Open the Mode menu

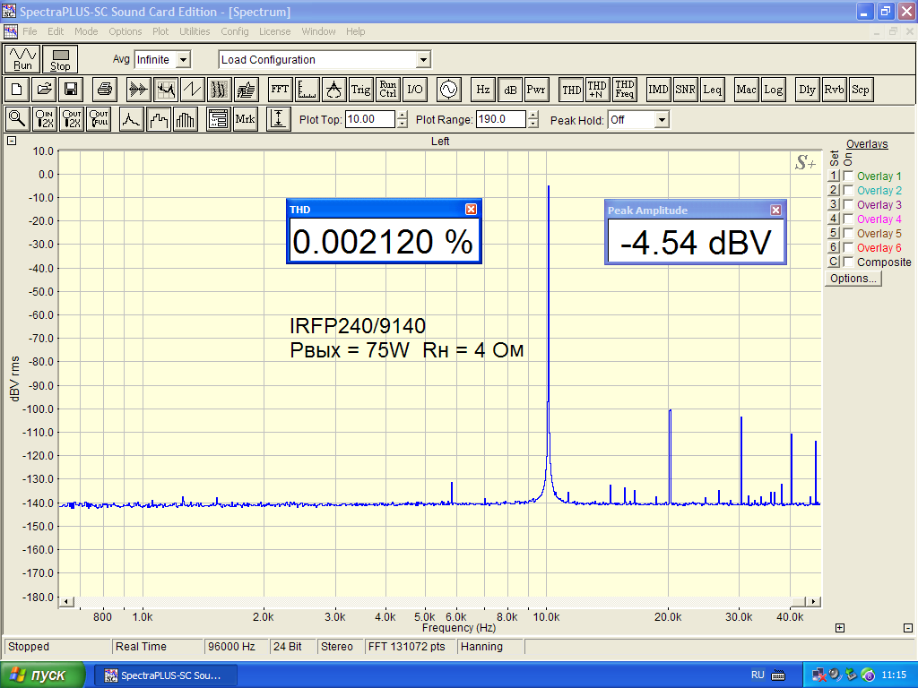click(86, 31)
